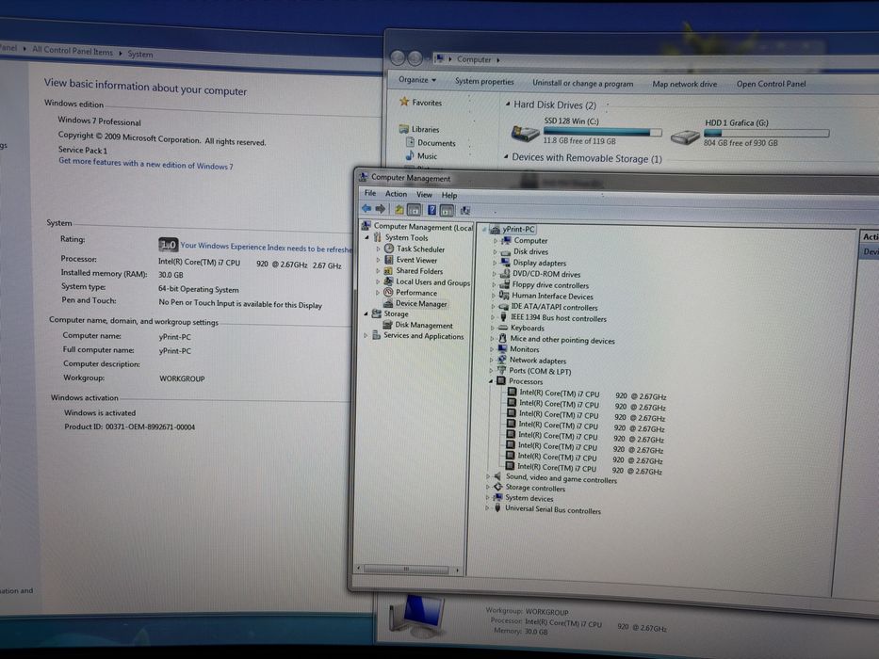This screenshot has width=879, height=659.
Task: Open Device Manager in the console tree
Action: [421, 304]
